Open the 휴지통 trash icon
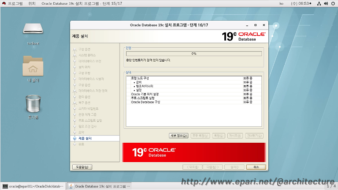 (x=33, y=103)
